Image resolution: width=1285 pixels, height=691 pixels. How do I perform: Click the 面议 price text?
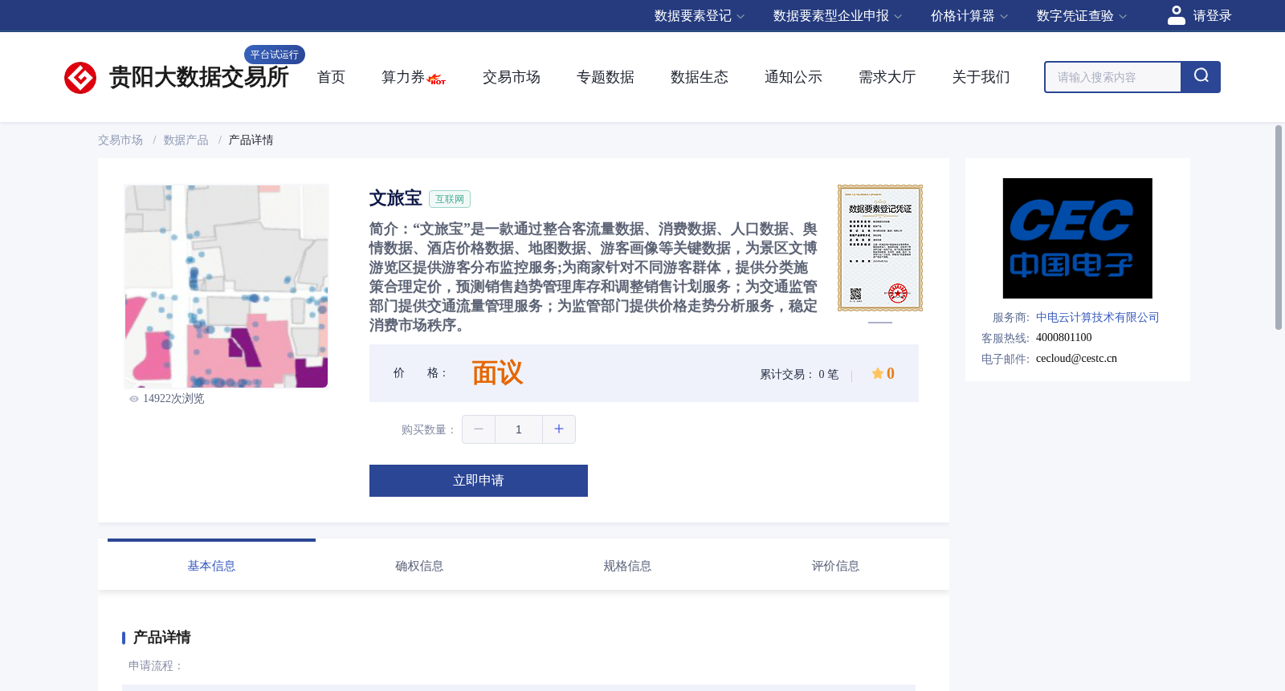497,373
